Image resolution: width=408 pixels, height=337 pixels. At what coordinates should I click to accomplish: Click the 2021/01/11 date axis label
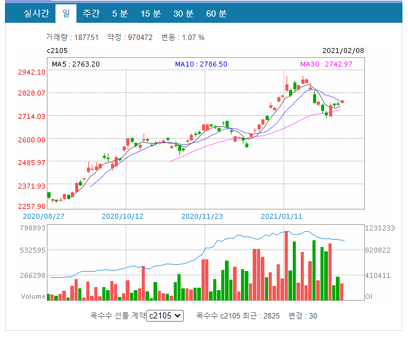coord(282,216)
